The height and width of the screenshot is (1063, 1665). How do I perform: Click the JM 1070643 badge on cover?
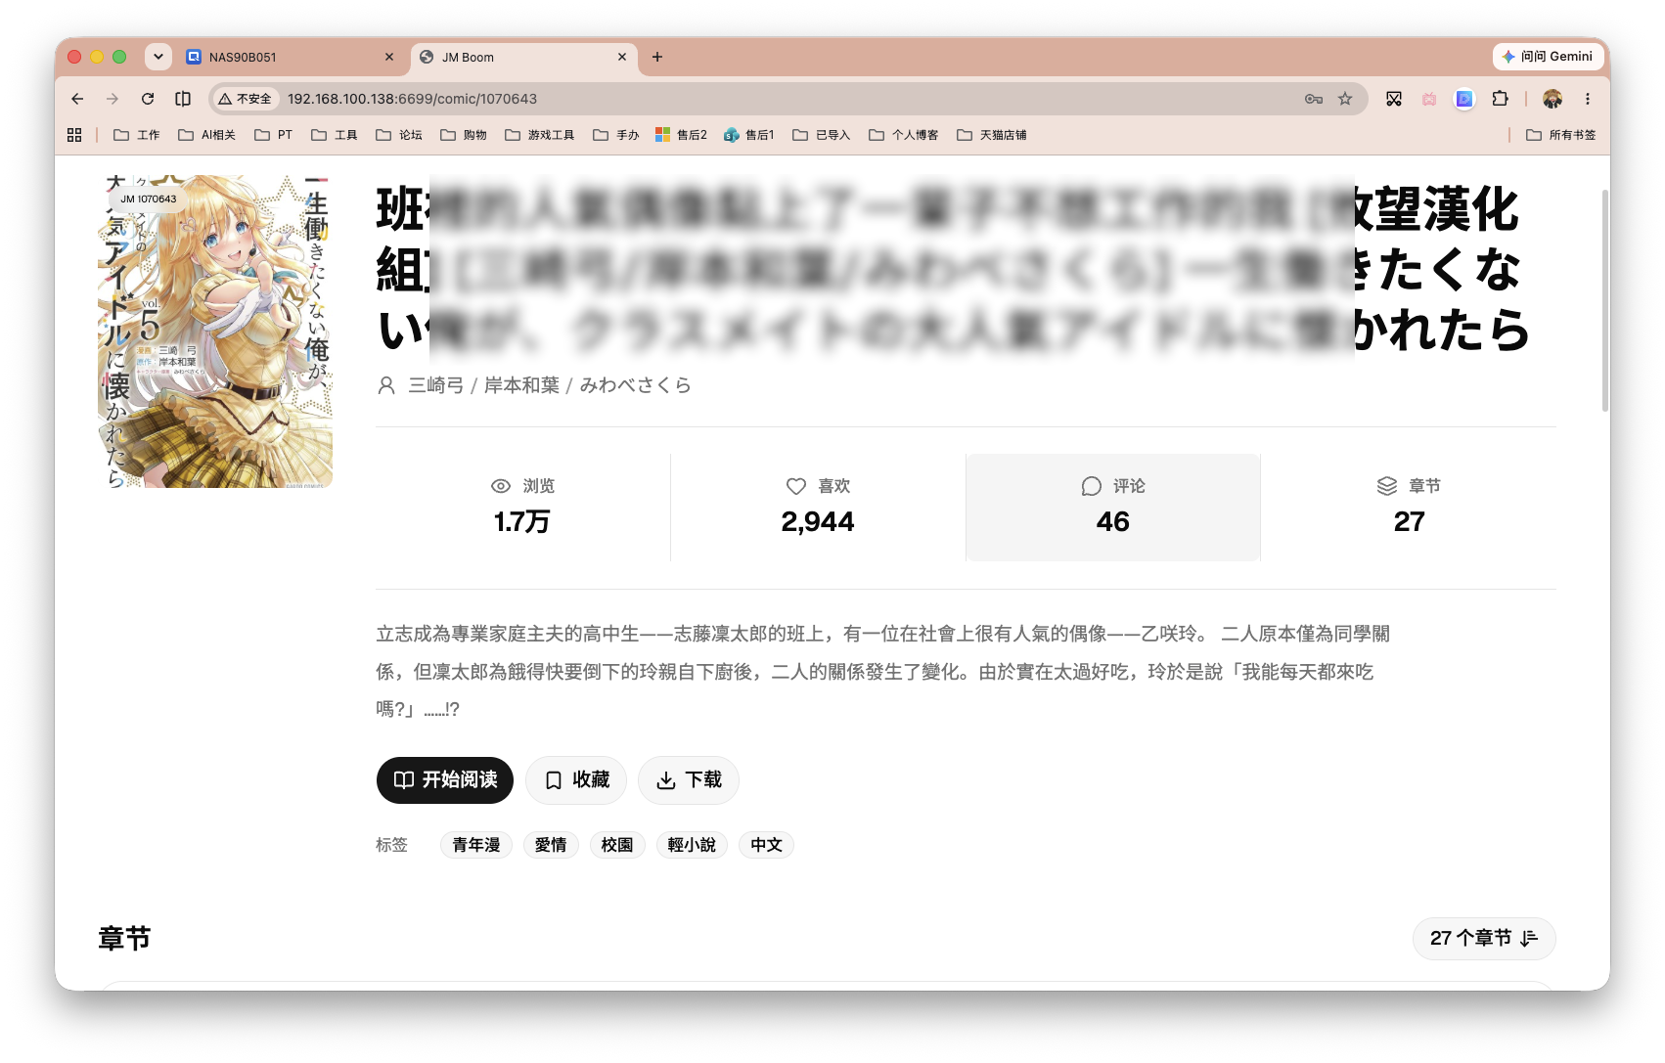click(149, 199)
